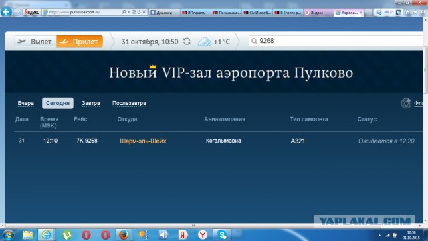
Task: Refresh flight board next to 31 октября
Action: [x=187, y=42]
